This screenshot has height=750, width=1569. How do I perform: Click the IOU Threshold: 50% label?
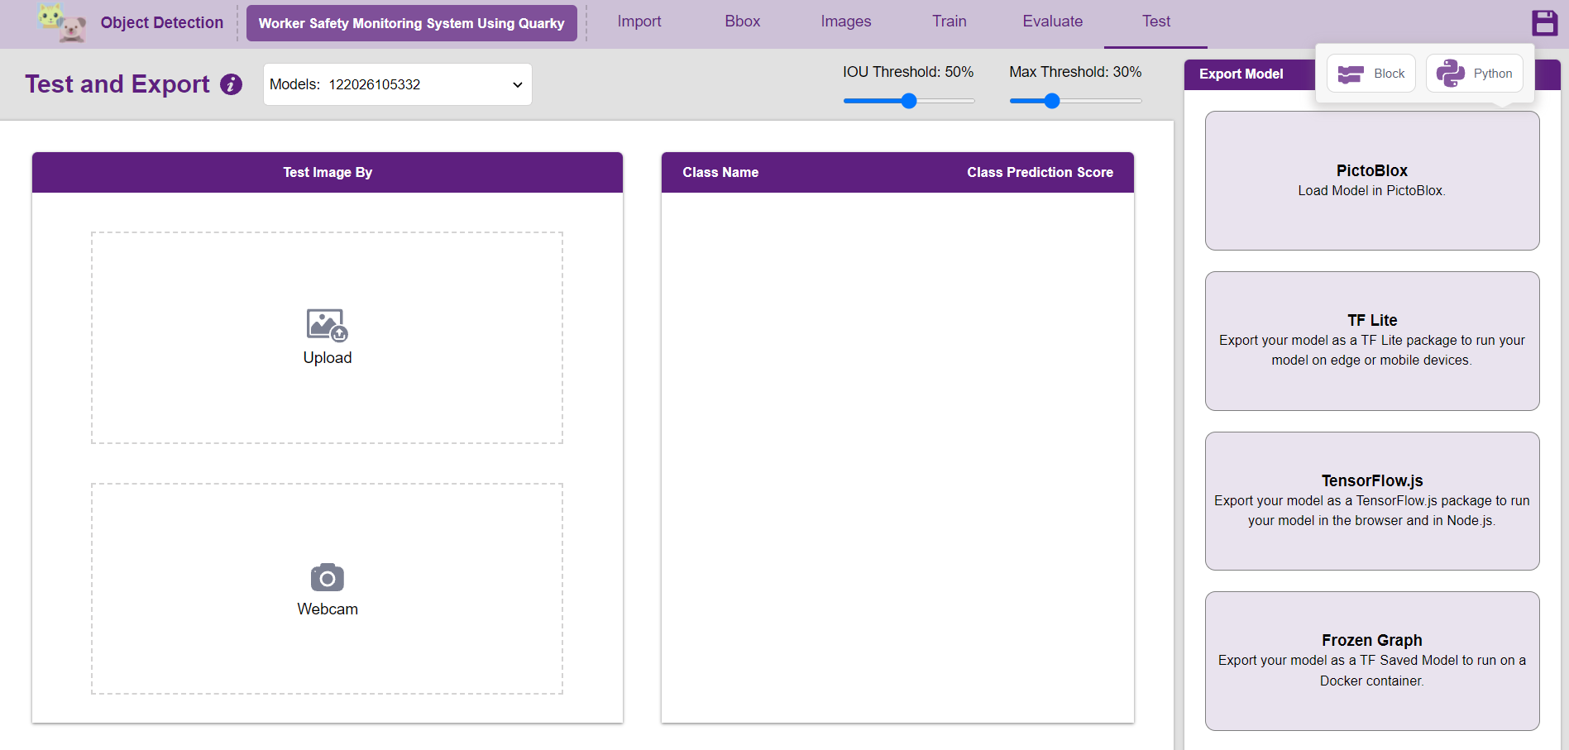(908, 72)
